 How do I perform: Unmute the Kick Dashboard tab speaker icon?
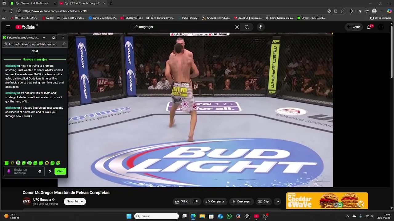coord(18,3)
